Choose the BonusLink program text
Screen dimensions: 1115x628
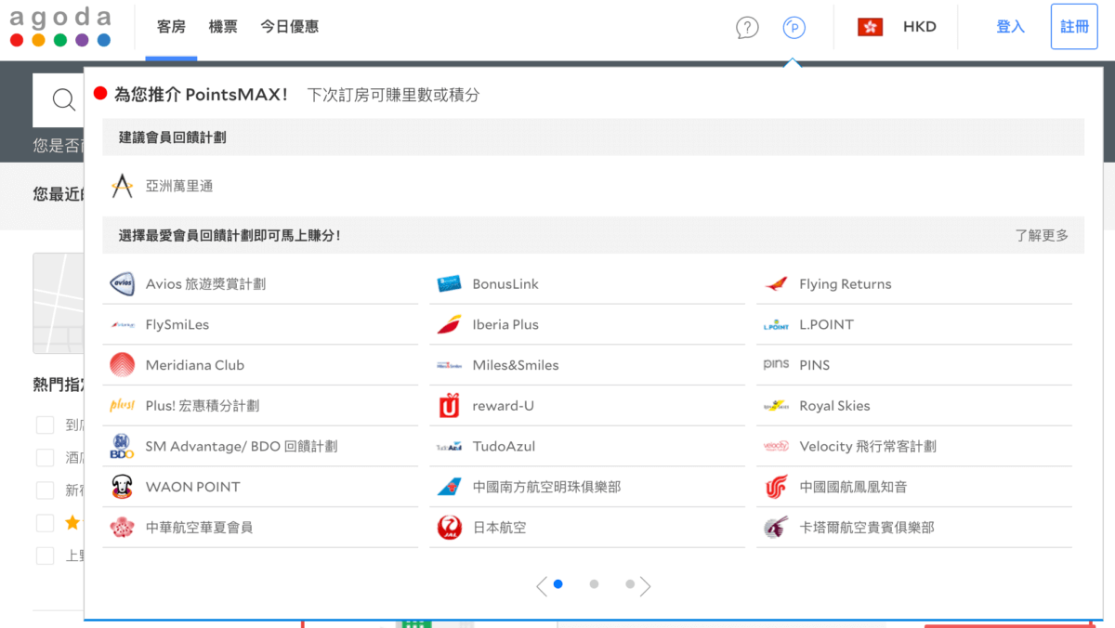(505, 284)
